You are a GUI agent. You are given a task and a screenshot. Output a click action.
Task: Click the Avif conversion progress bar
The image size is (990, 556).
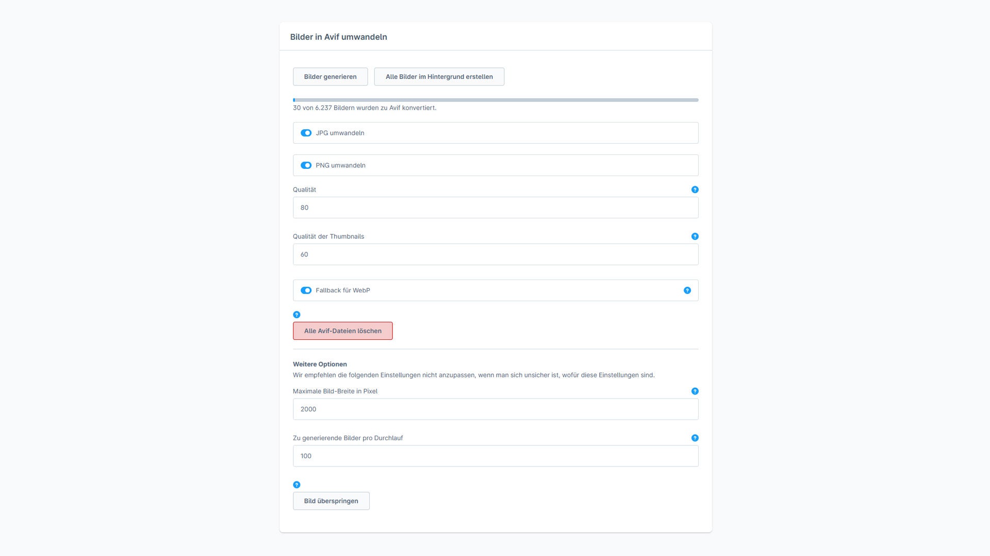496,100
